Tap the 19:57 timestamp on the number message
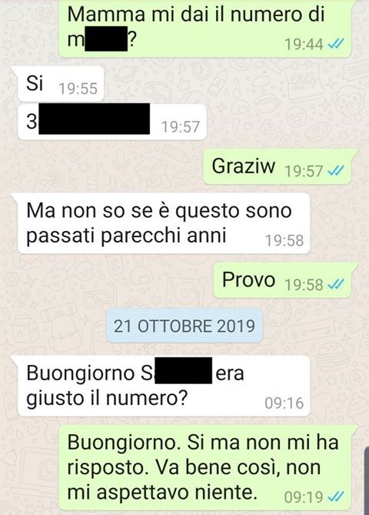 click(181, 127)
